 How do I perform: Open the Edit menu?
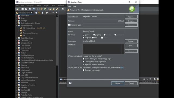(x=23, y=5)
